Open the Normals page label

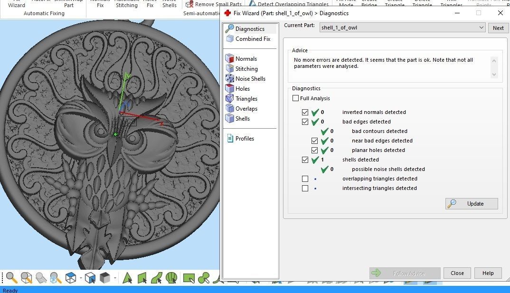[246, 58]
